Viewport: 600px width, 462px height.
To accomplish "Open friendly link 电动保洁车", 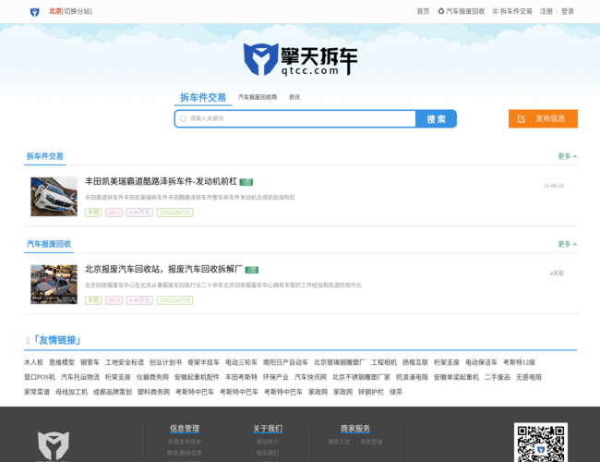I will tap(481, 362).
